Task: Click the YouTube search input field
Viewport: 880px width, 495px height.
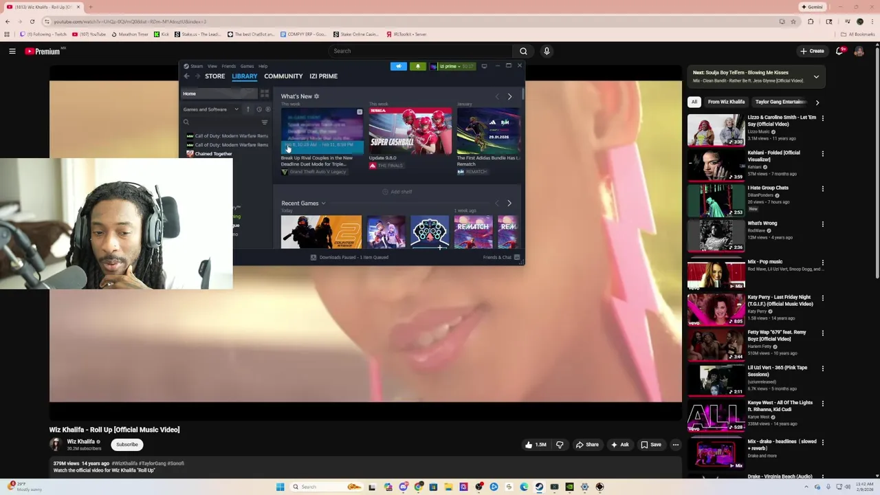Action: click(420, 51)
